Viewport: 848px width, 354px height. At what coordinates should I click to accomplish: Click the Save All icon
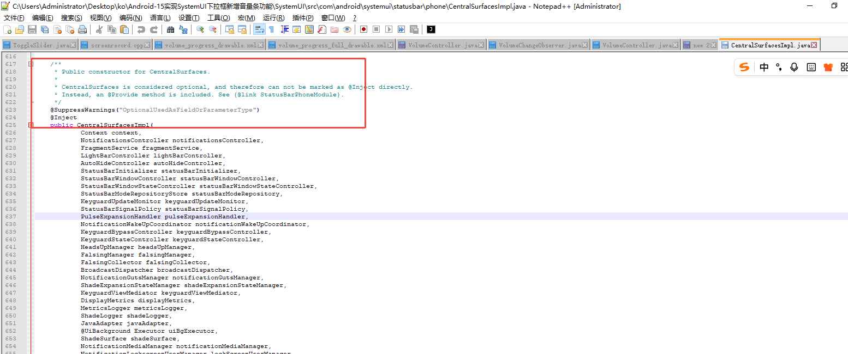coord(45,29)
